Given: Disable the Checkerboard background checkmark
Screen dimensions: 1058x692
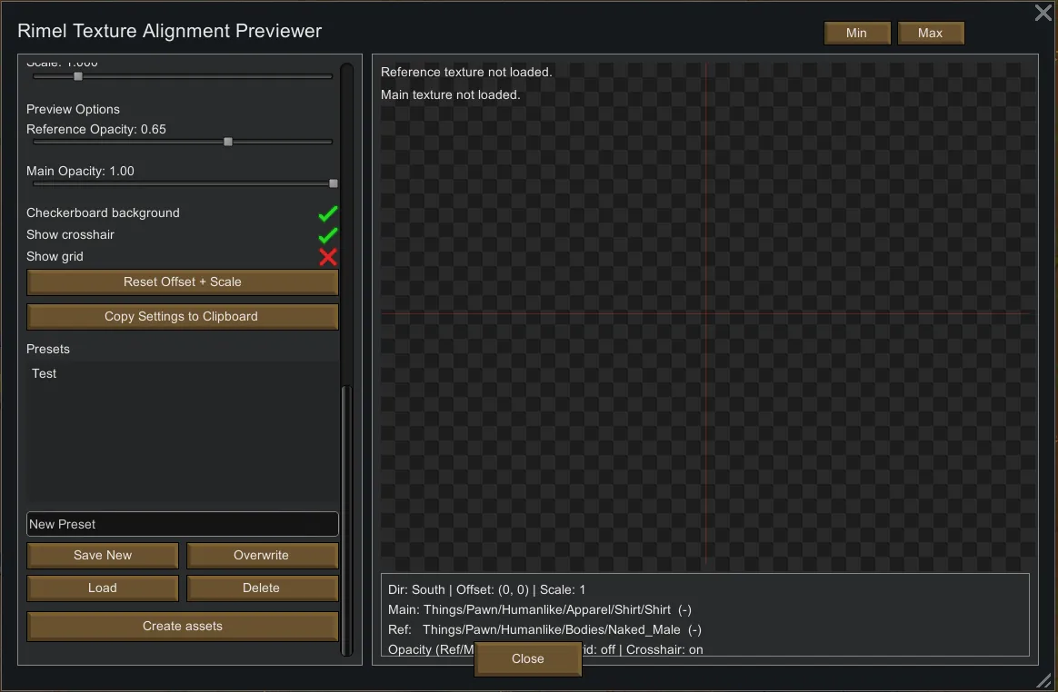Looking at the screenshot, I should point(328,213).
